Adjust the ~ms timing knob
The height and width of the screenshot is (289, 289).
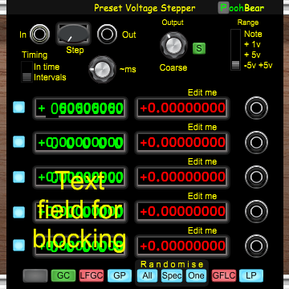click(x=102, y=70)
